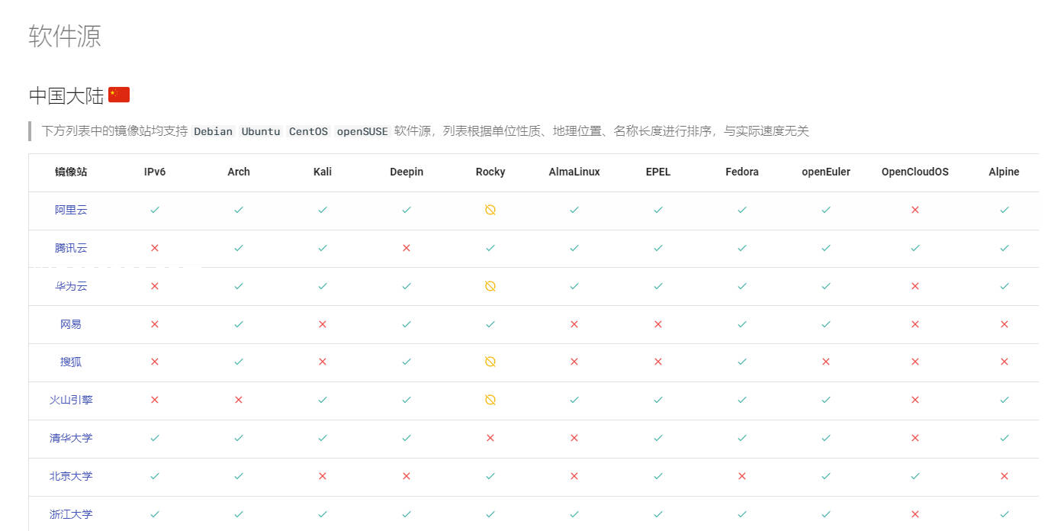The image size is (1064, 531).
Task: Click 火山引擎's Rocky partial-support icon
Action: pos(490,400)
